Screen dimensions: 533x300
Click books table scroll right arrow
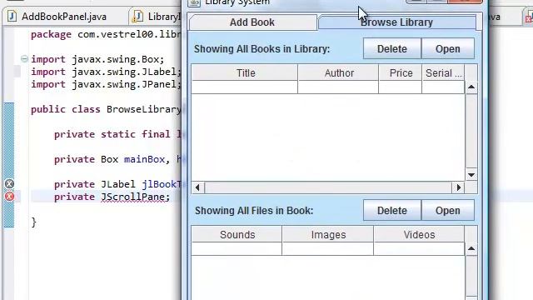pyautogui.click(x=459, y=187)
